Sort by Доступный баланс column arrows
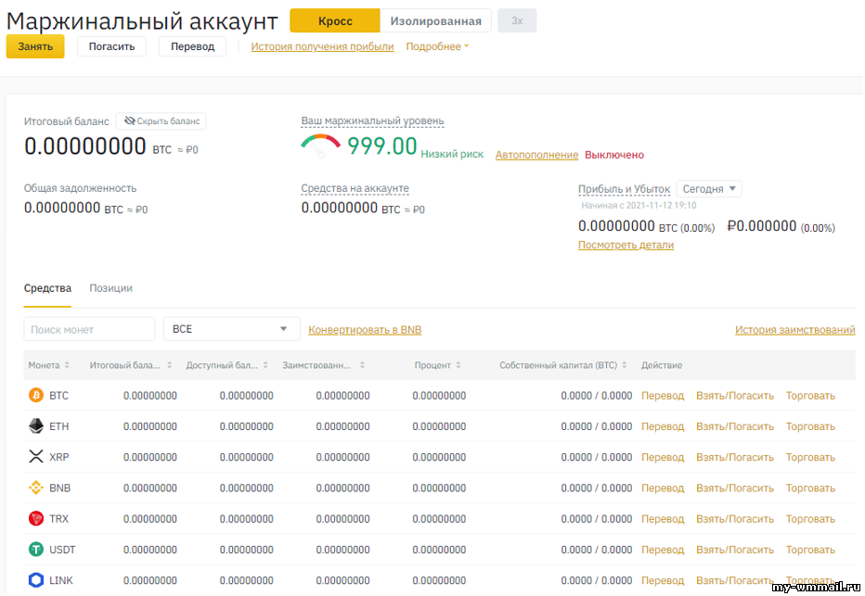This screenshot has height=596, width=865. [x=265, y=365]
